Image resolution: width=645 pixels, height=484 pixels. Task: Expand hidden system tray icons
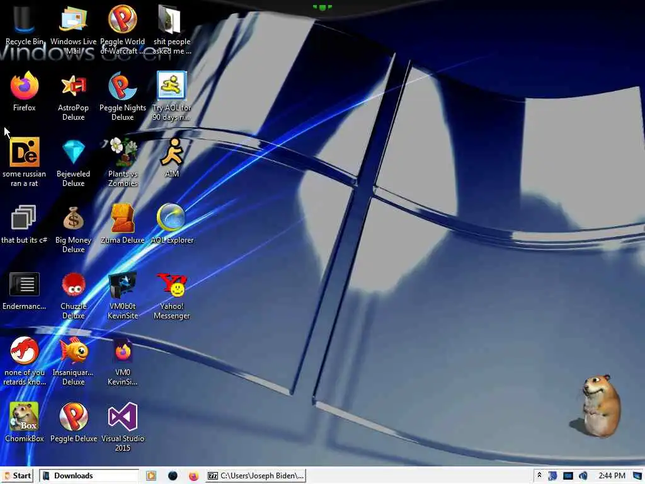[539, 476]
